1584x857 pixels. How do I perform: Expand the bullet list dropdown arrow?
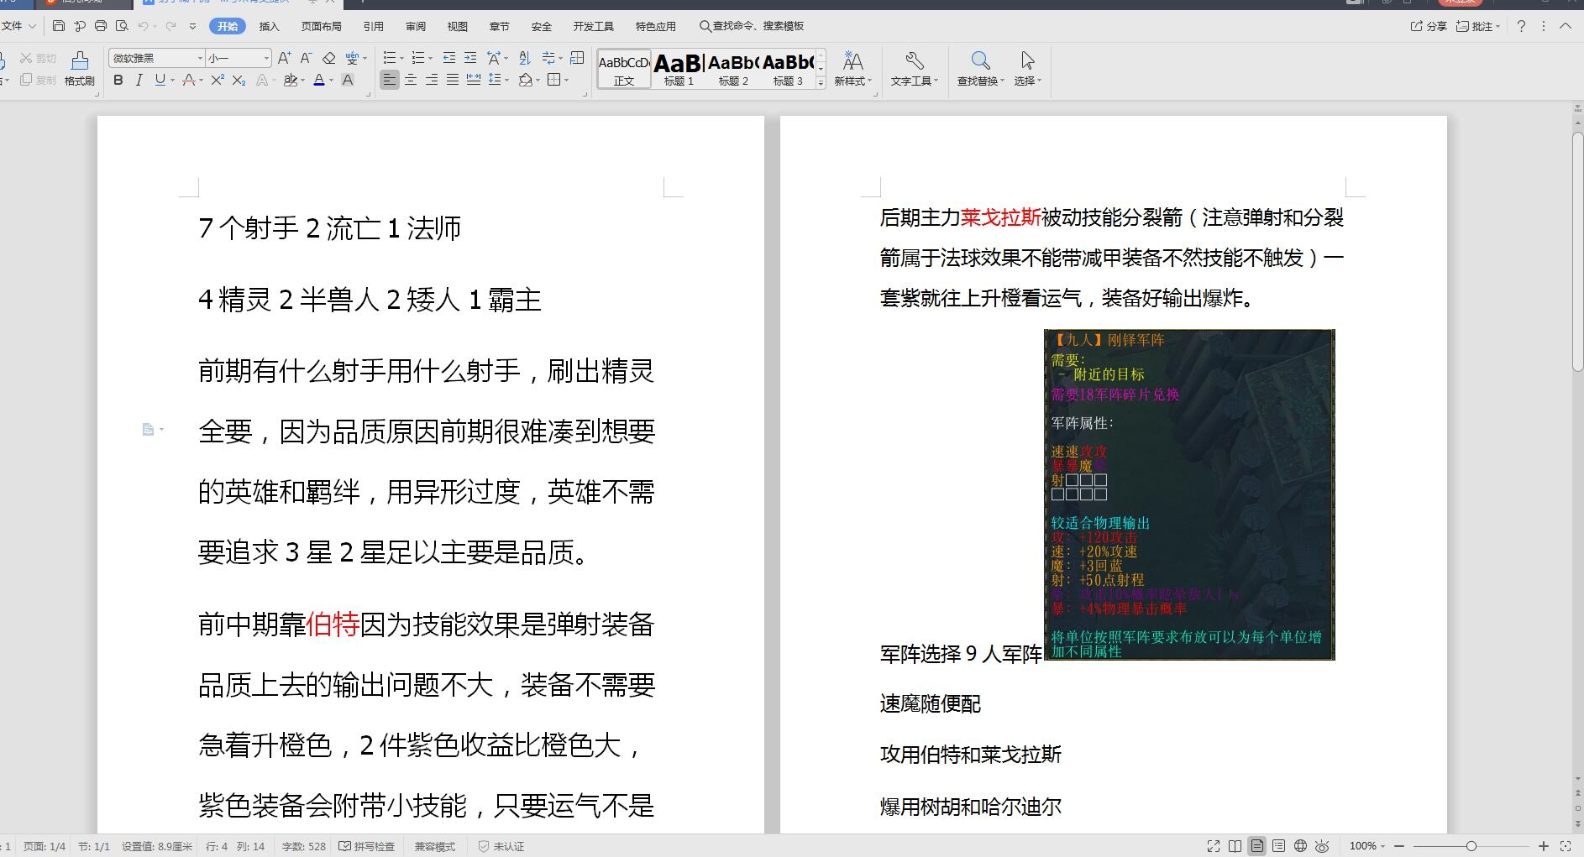tap(401, 58)
